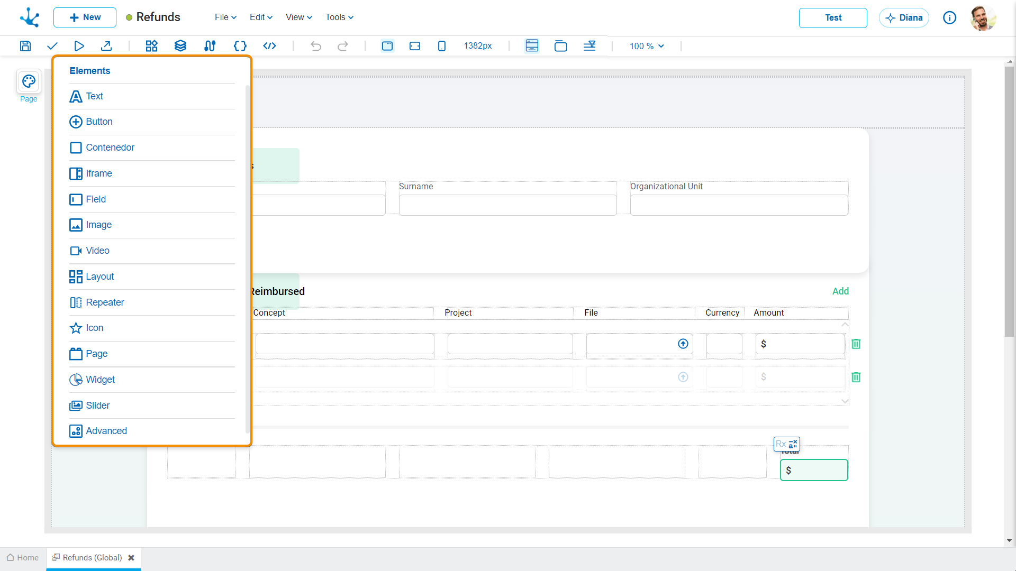Screen dimensions: 1016x571
Task: Switch to the Home tab
Action: (23, 558)
